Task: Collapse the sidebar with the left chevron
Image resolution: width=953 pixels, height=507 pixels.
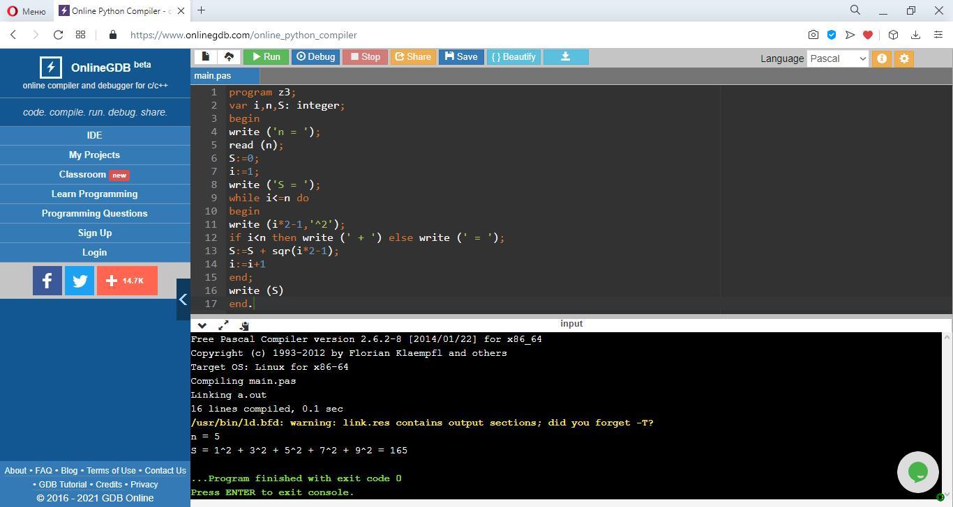Action: click(x=183, y=299)
